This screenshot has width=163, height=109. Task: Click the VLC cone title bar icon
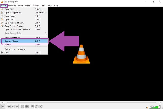(2, 2)
